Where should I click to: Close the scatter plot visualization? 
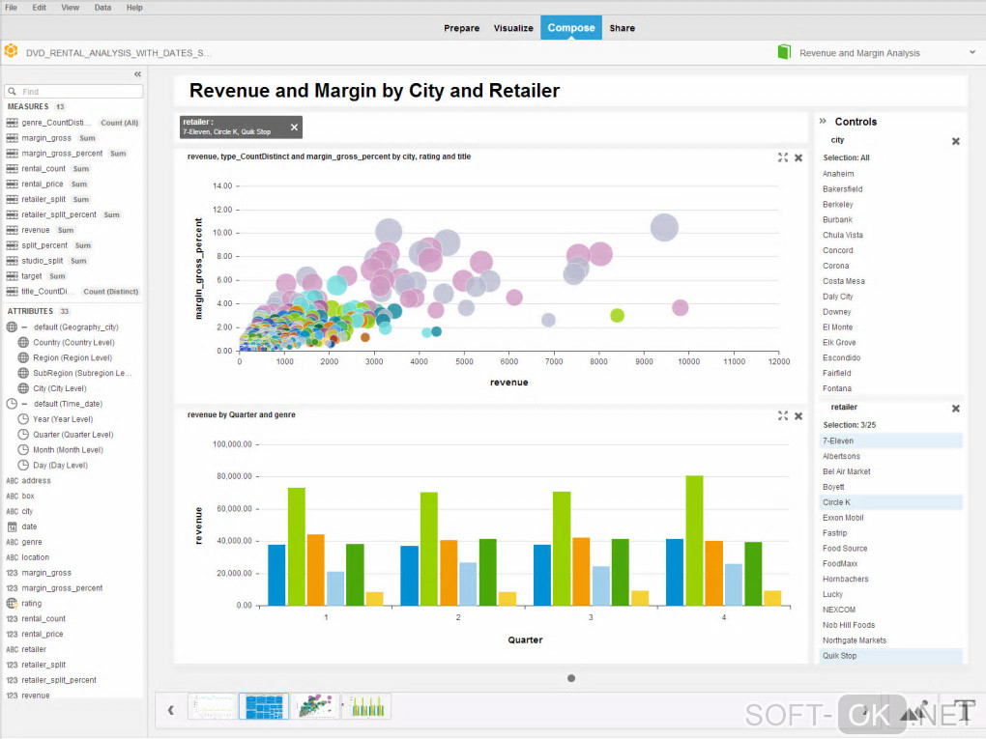point(798,157)
